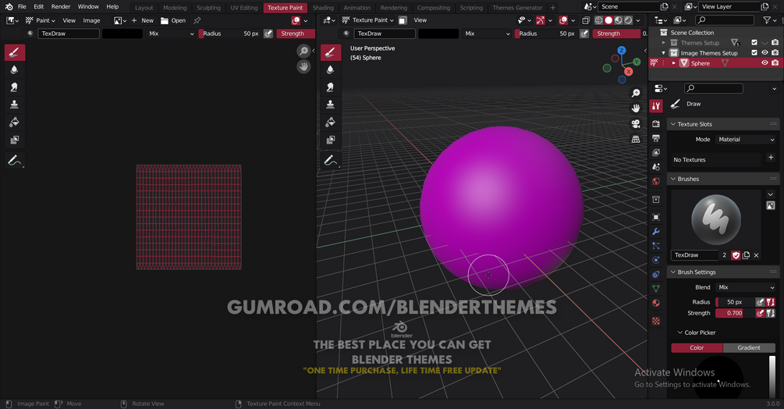Select Clone tool in 3D viewport toolbar
784x409 pixels.
coord(331,105)
